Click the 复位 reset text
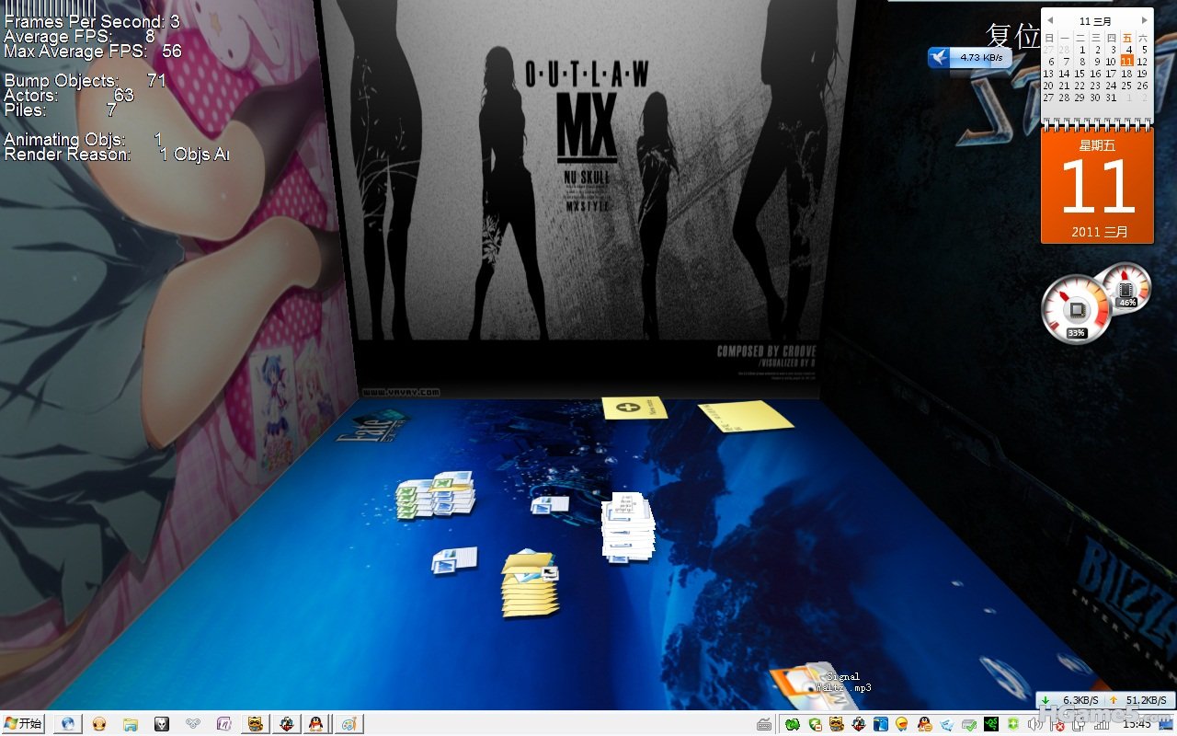Viewport: 1177px width, 736px height. pyautogui.click(x=1012, y=36)
